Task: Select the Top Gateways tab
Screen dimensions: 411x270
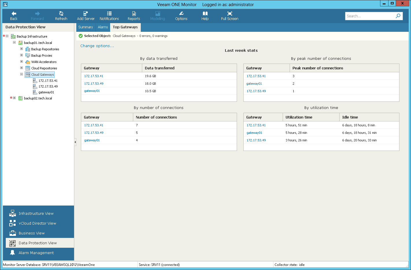Action: 125,27
